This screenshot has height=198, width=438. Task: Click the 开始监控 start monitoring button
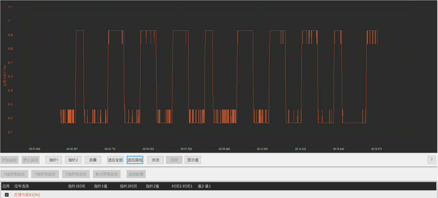9,160
